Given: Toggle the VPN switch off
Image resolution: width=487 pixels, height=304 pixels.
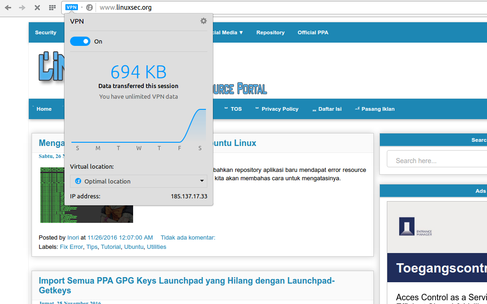Looking at the screenshot, I should click(x=80, y=41).
